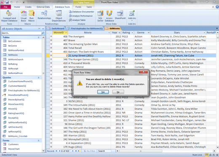The width and height of the screenshot is (219, 157).
Task: Go to next record button
Action: click(x=73, y=151)
